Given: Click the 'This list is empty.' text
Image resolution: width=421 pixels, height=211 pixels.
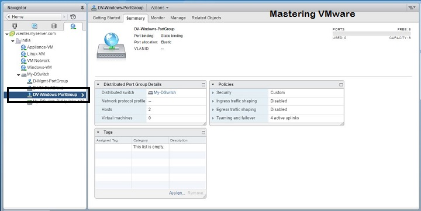Looking at the screenshot, I should tap(149, 147).
